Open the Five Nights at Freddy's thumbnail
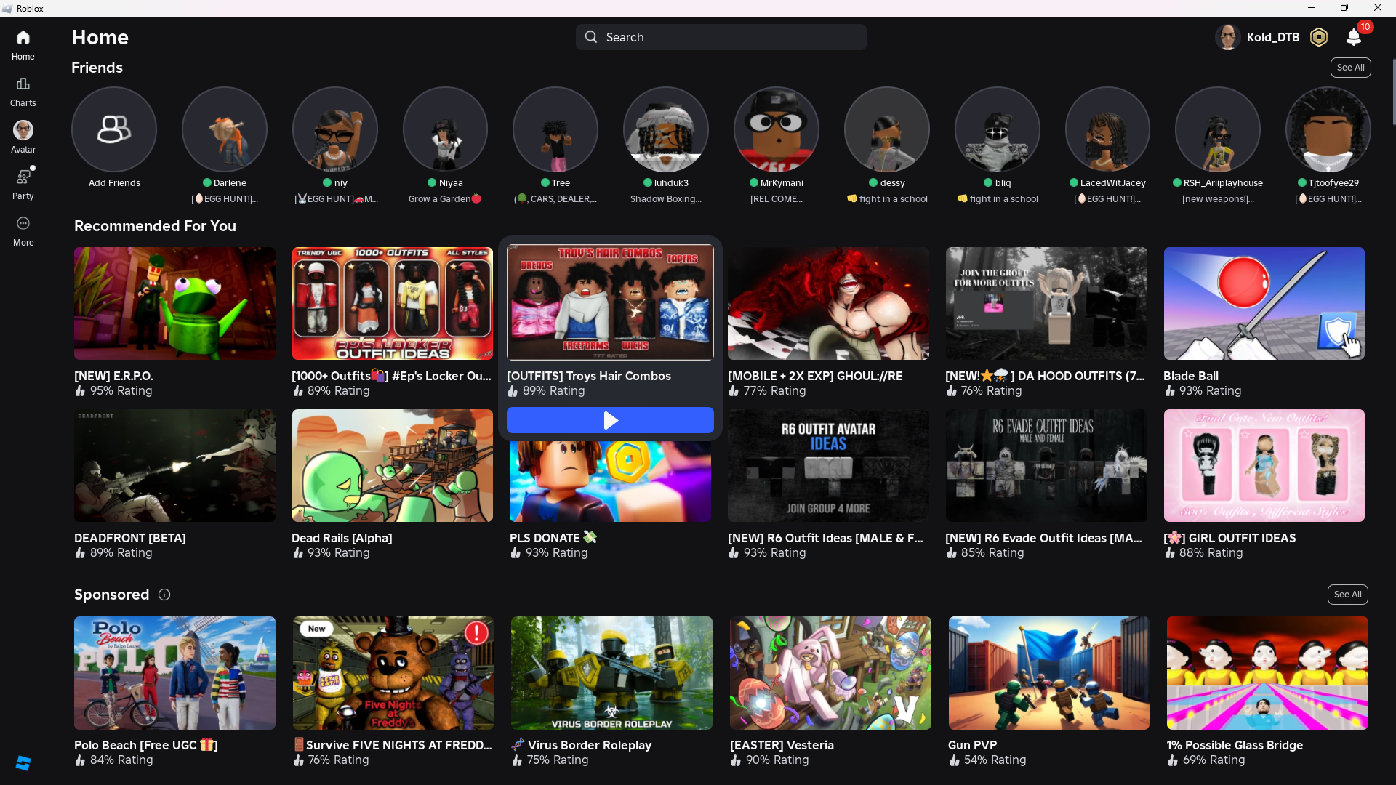Viewport: 1396px width, 785px height. [x=393, y=673]
